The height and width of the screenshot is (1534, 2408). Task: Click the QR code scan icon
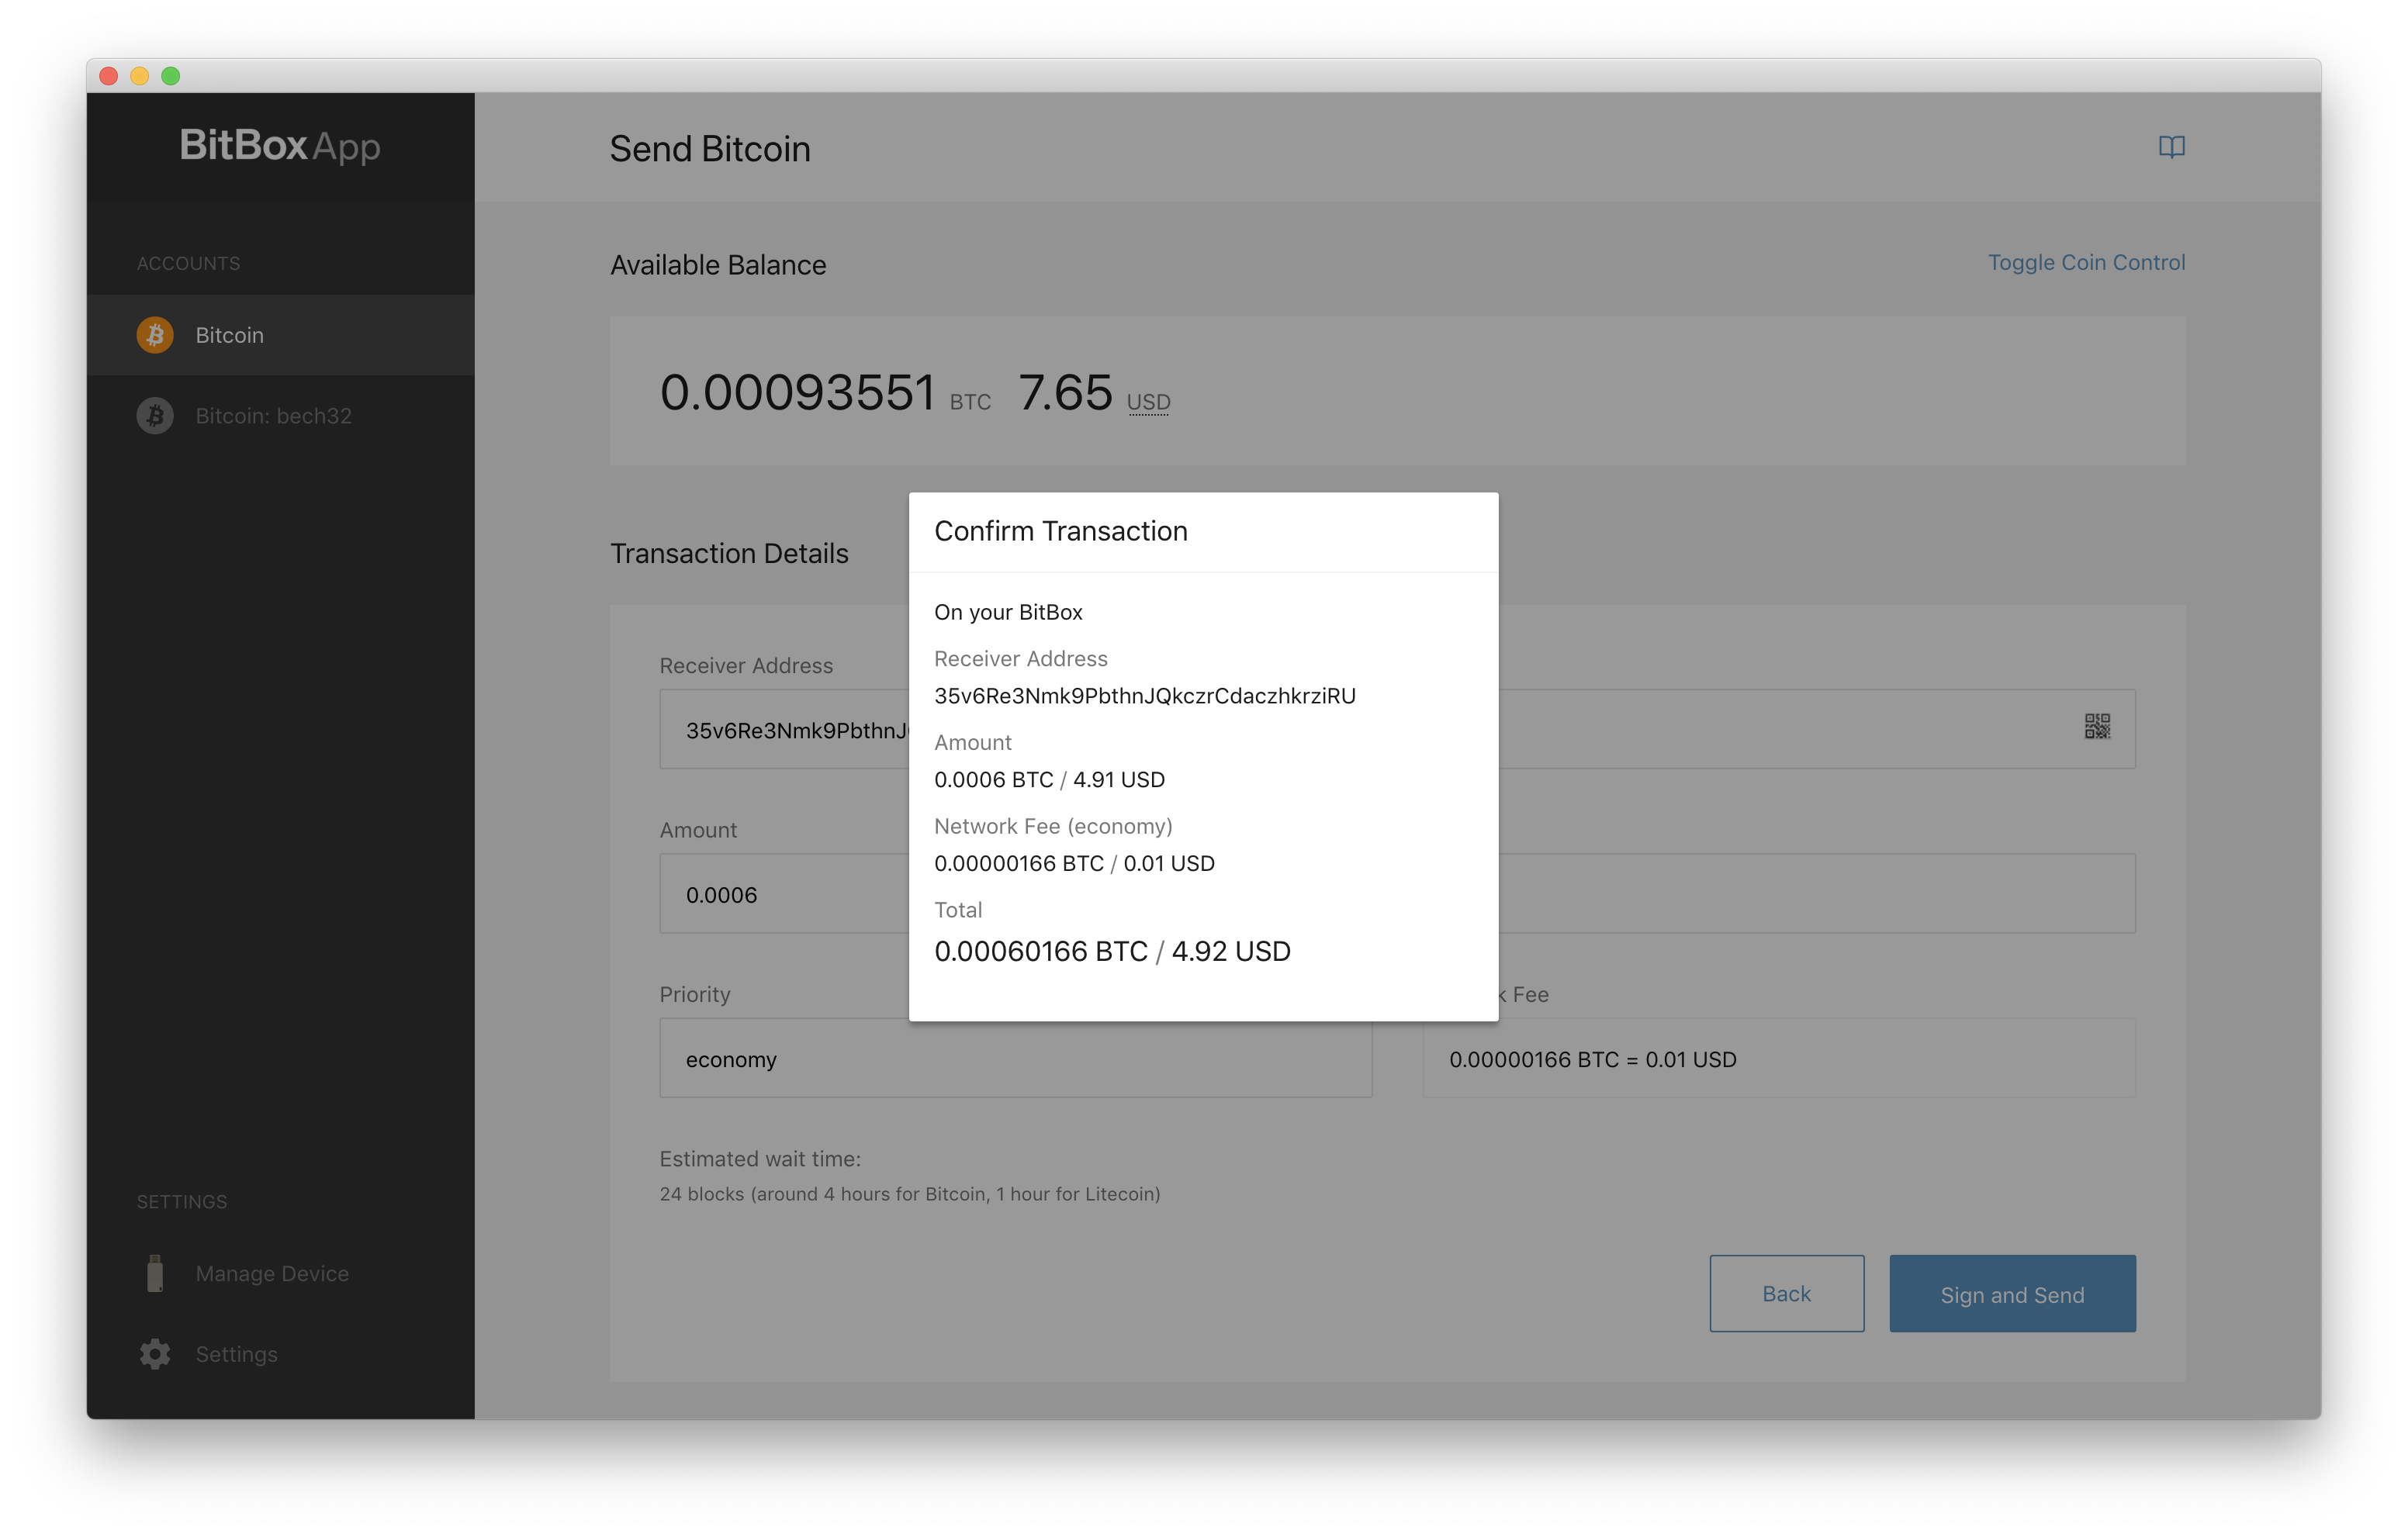2097,726
